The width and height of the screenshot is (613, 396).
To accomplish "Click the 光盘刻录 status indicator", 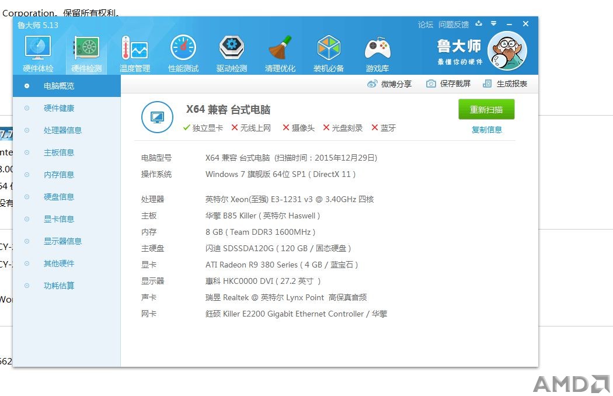I will click(x=343, y=128).
